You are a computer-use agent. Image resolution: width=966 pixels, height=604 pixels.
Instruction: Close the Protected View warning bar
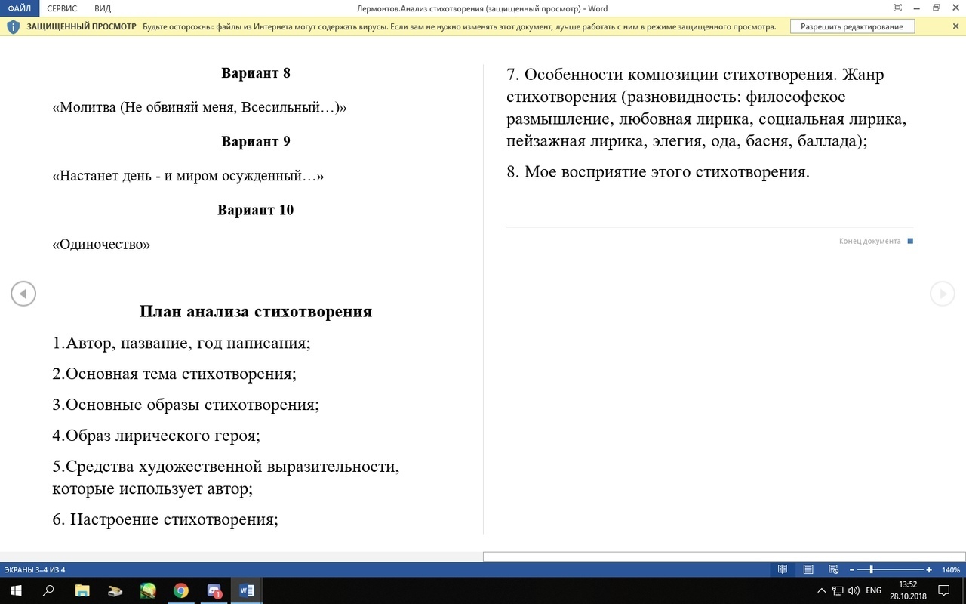[x=955, y=26]
